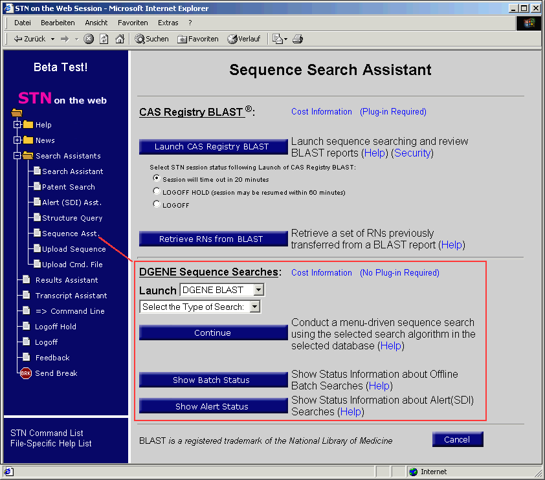Click the Continue button
This screenshot has width=545, height=480.
coord(213,333)
